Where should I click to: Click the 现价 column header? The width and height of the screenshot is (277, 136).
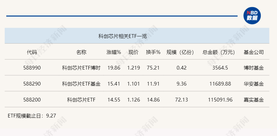pyautogui.click(x=133, y=52)
